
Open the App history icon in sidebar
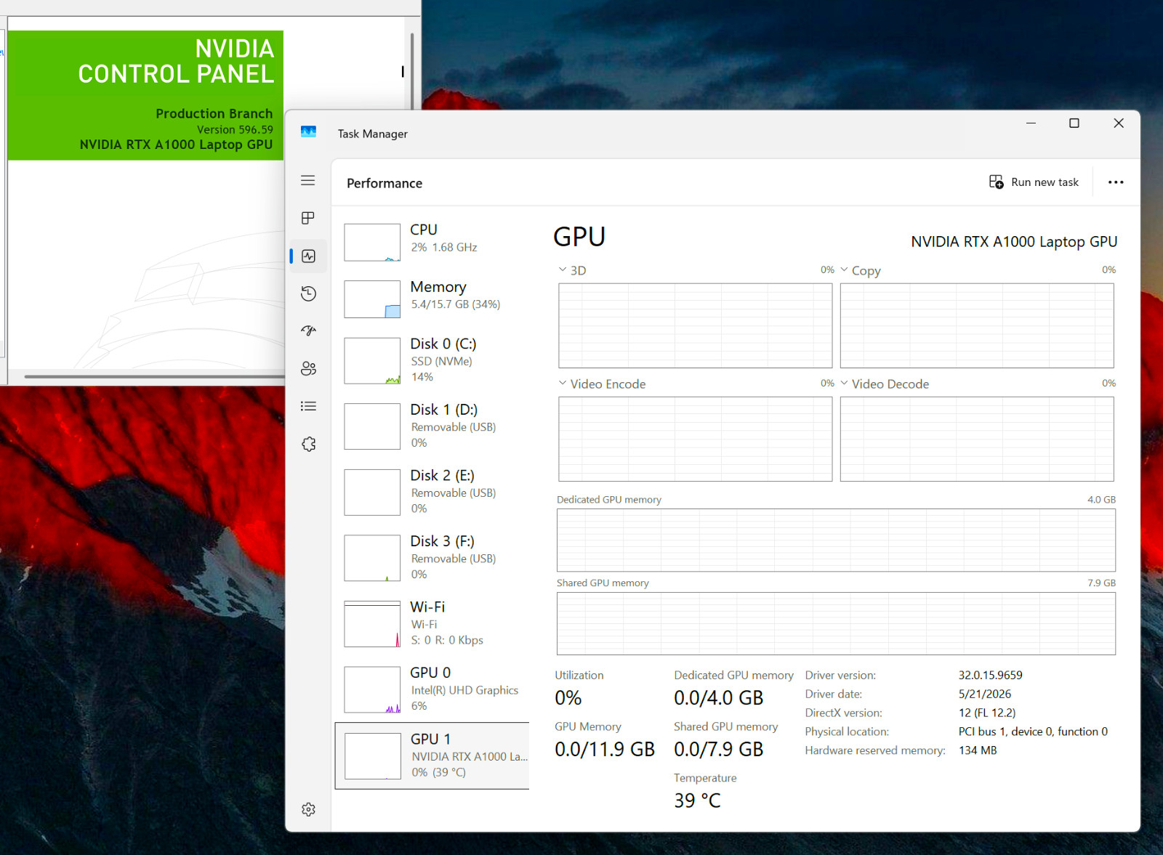pos(308,293)
